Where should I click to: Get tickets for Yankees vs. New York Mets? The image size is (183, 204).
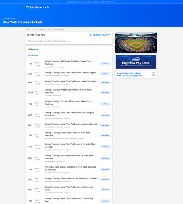pos(105,83)
